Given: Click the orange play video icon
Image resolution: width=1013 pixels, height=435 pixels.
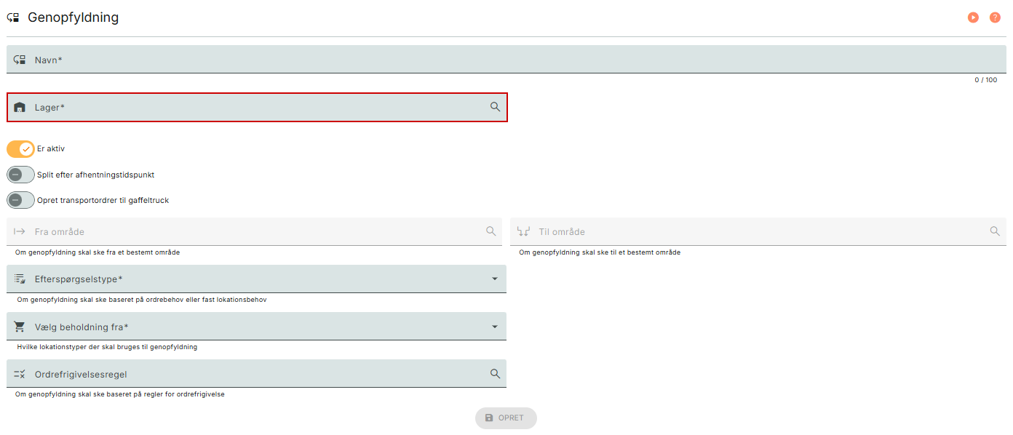Looking at the screenshot, I should (x=973, y=17).
